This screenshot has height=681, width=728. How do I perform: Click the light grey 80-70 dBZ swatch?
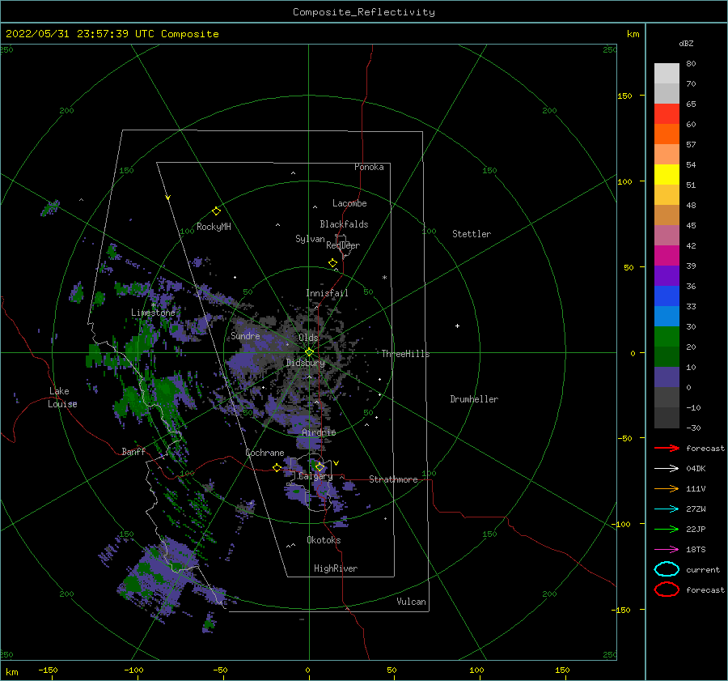(x=667, y=74)
